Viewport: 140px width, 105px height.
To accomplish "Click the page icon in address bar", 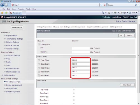I will [13, 5].
